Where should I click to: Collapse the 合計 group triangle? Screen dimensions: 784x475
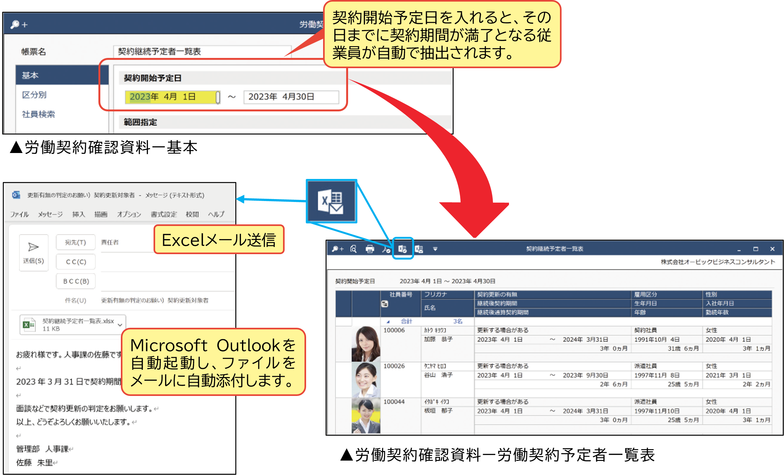point(388,321)
